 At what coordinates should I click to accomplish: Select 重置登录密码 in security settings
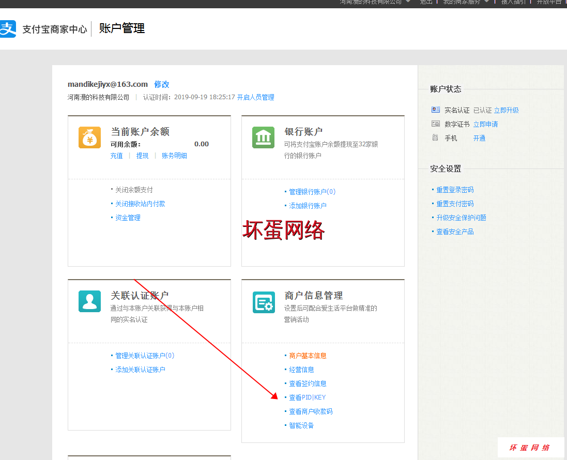455,190
